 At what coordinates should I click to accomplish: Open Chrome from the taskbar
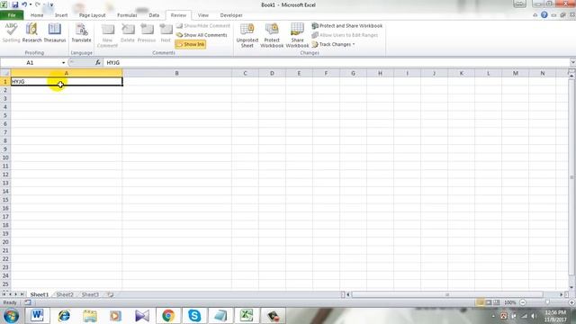tap(168, 316)
